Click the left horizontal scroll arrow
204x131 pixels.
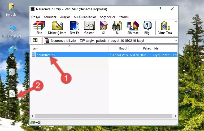[32, 116]
